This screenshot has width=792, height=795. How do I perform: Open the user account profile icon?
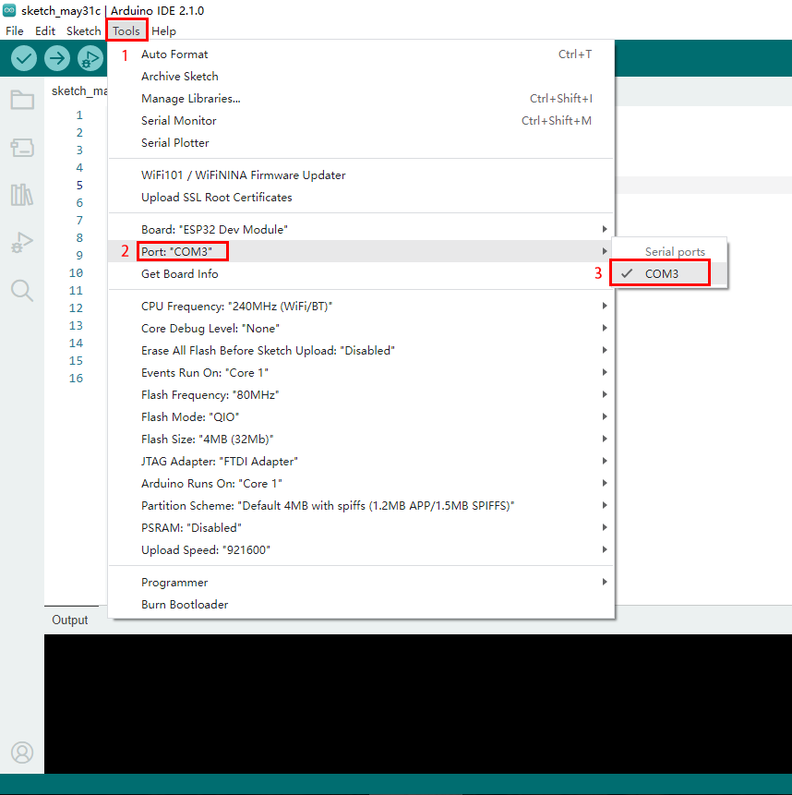point(22,753)
